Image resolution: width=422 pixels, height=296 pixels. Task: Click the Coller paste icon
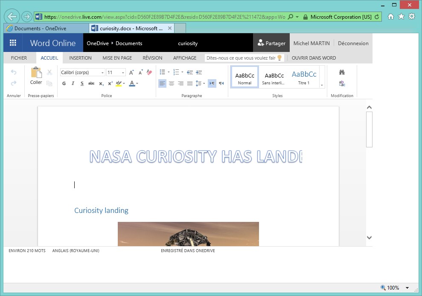coord(36,73)
